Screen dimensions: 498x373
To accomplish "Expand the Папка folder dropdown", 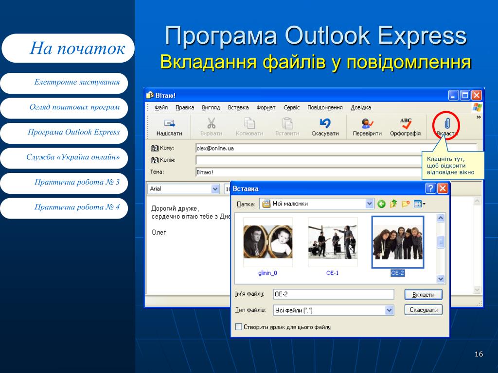I will [x=369, y=203].
